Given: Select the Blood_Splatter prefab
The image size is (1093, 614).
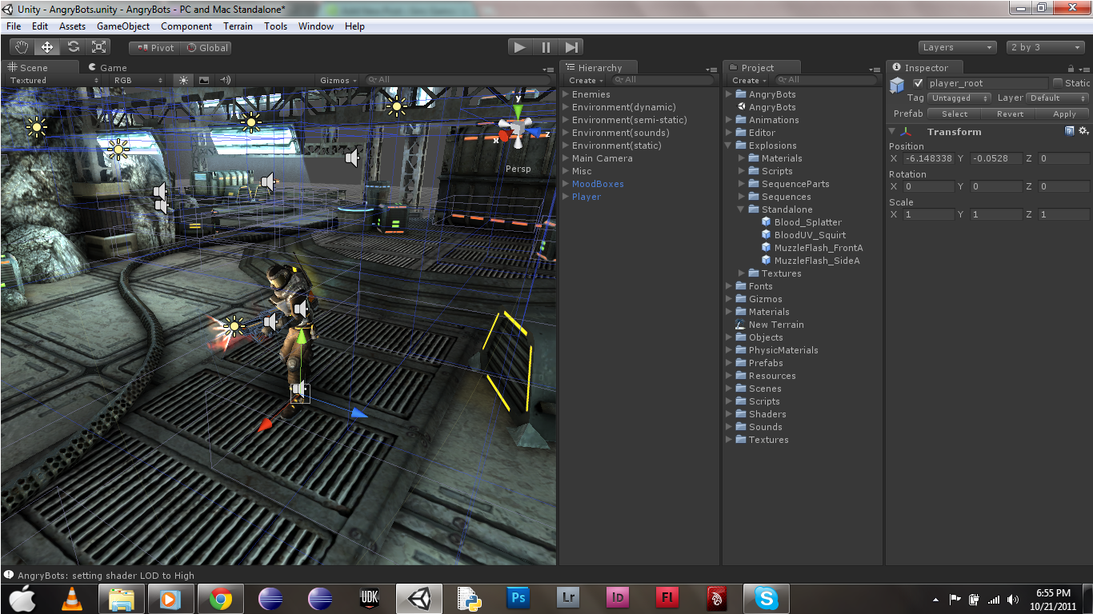Looking at the screenshot, I should [807, 222].
